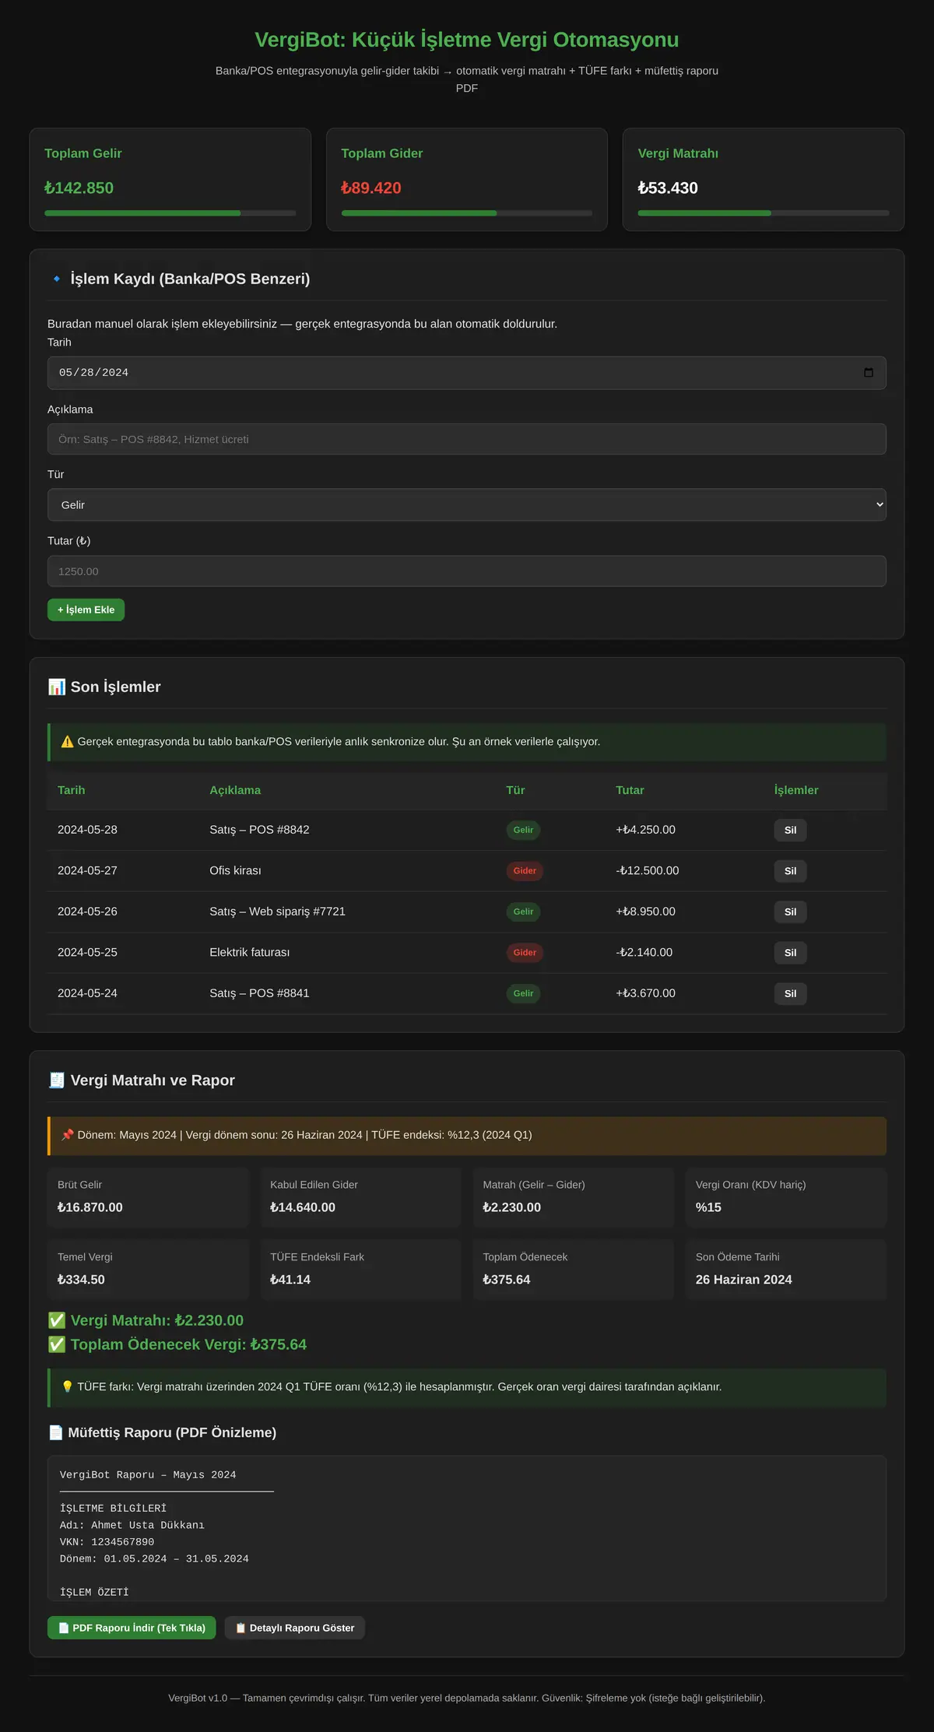Show the detailed report via Detaylı Raporu Göster
The height and width of the screenshot is (1732, 934).
tap(294, 1628)
